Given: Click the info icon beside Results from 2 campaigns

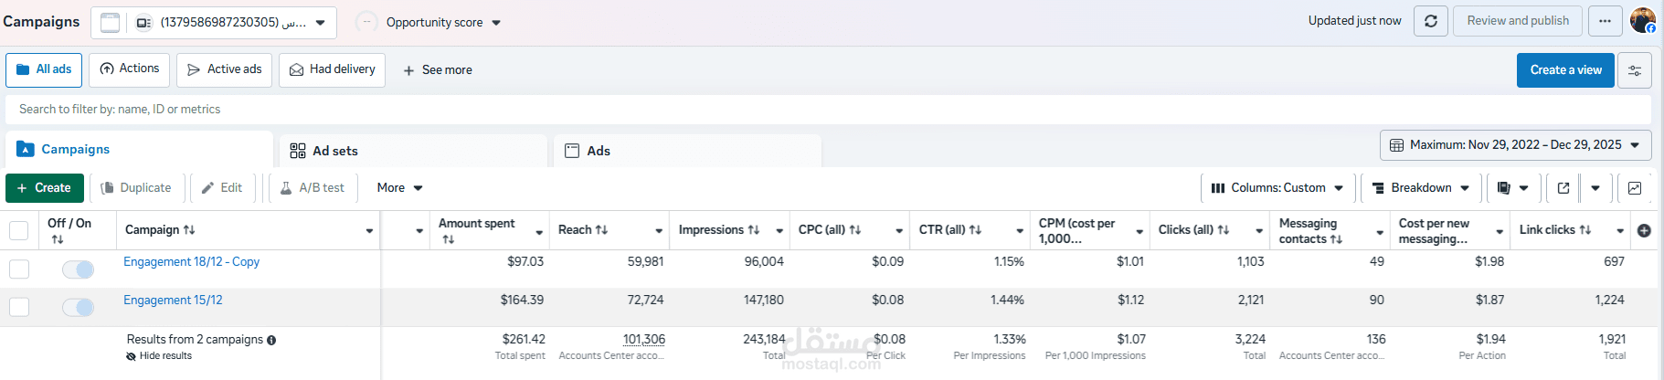Looking at the screenshot, I should coord(271,340).
